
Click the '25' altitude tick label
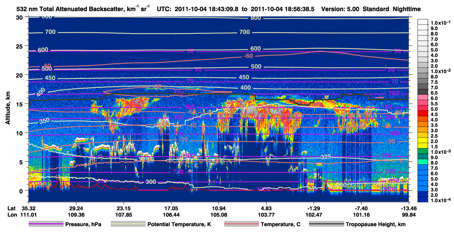[20, 46]
